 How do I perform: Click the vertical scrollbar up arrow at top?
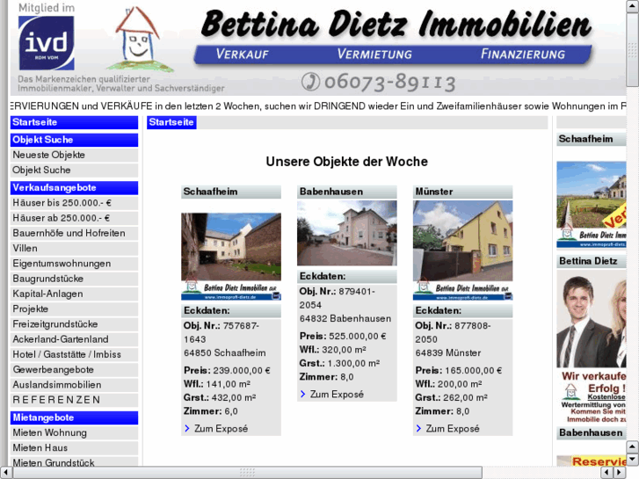pyautogui.click(x=633, y=6)
